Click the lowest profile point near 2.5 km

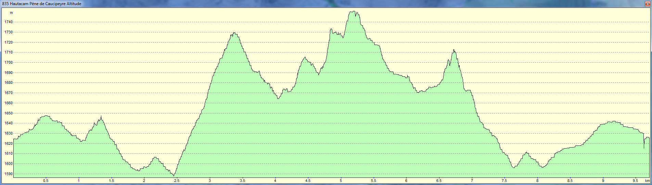tap(174, 175)
